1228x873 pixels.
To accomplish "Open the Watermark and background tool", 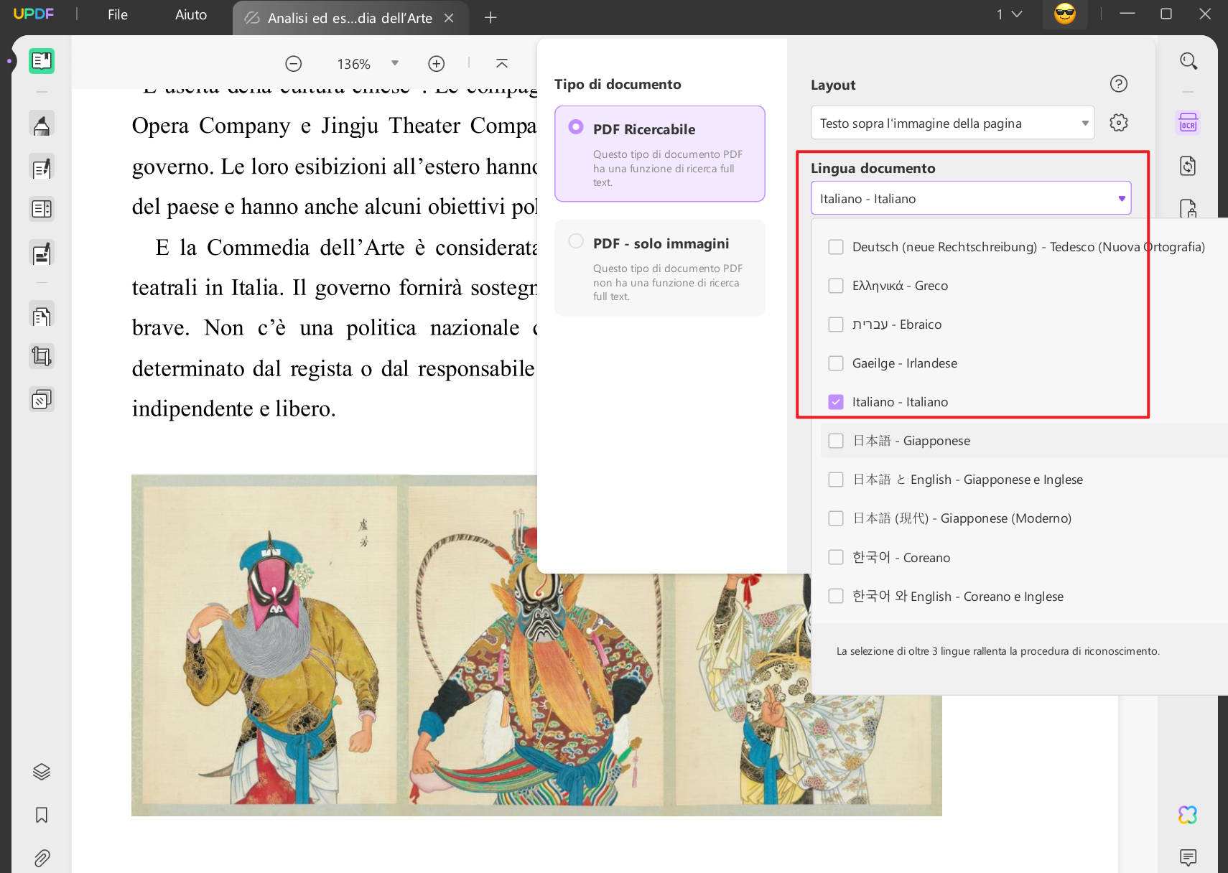I will click(x=42, y=398).
